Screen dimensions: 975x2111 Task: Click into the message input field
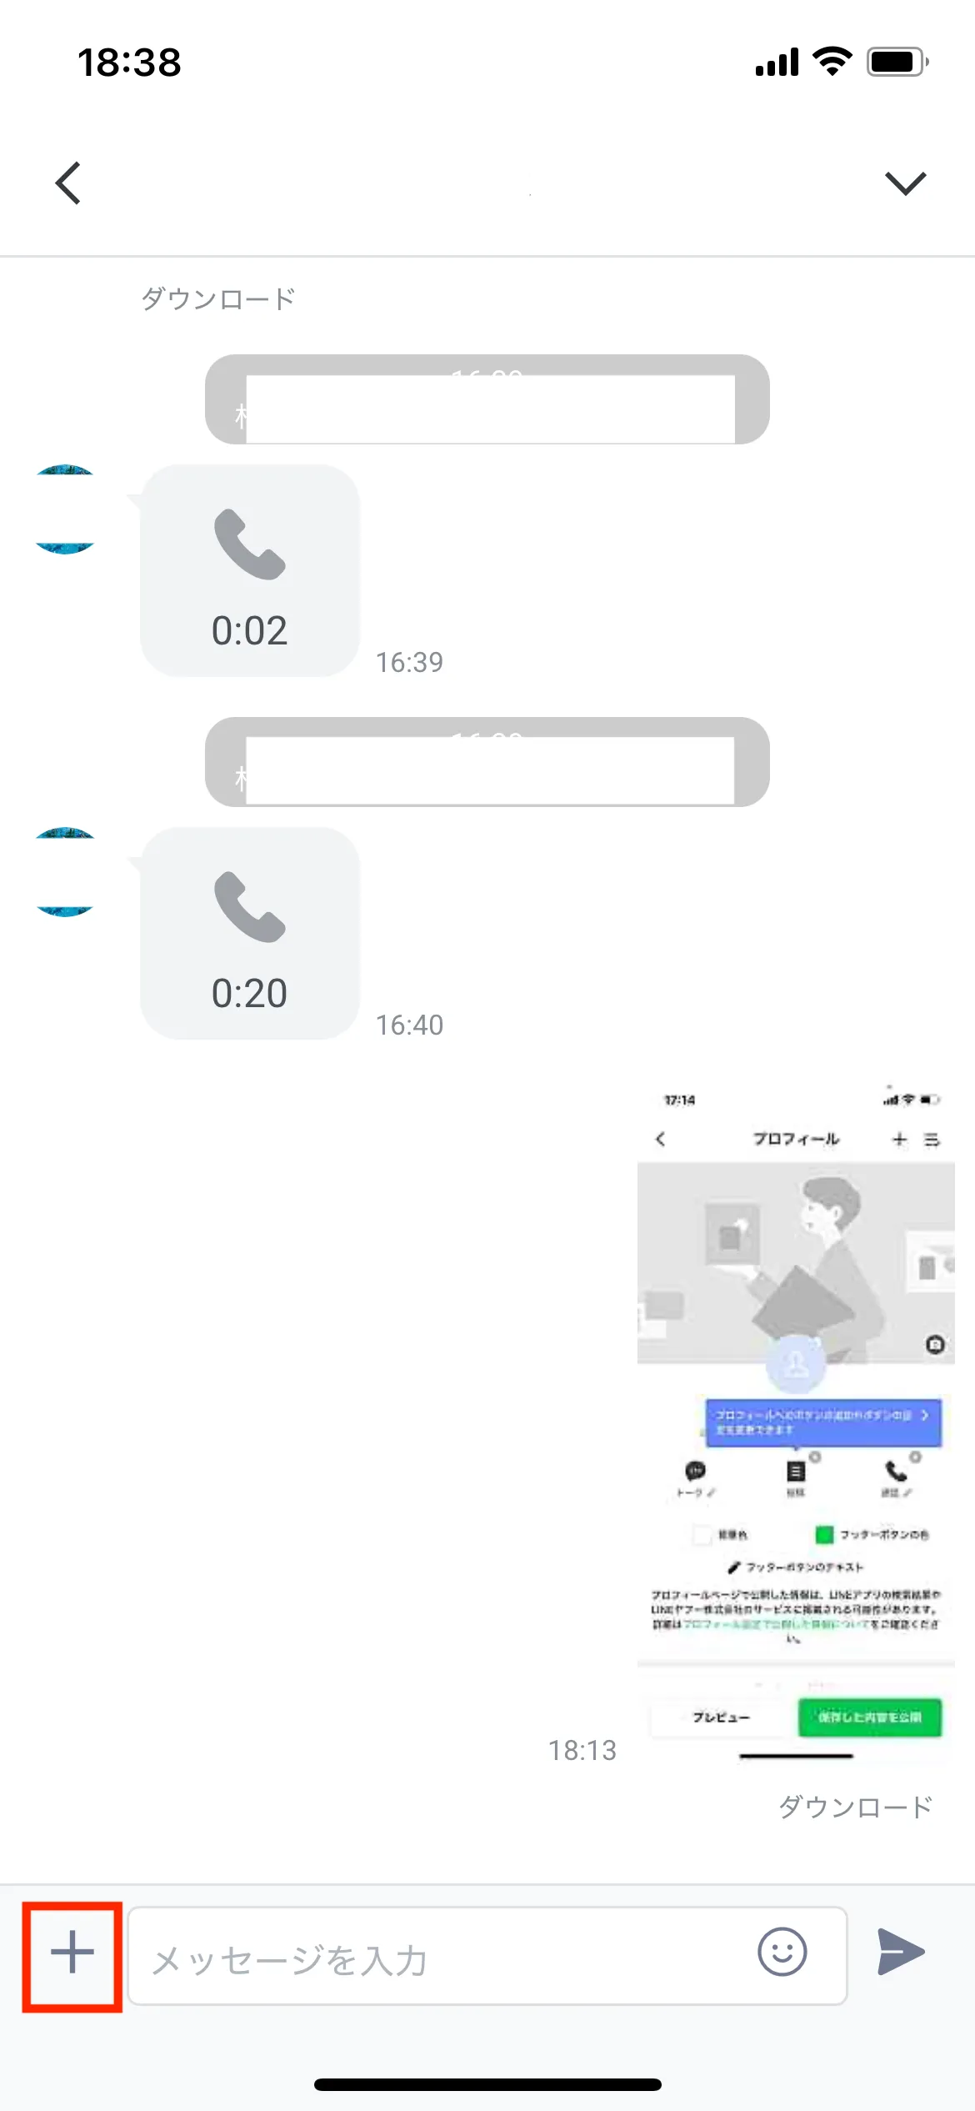(487, 1955)
